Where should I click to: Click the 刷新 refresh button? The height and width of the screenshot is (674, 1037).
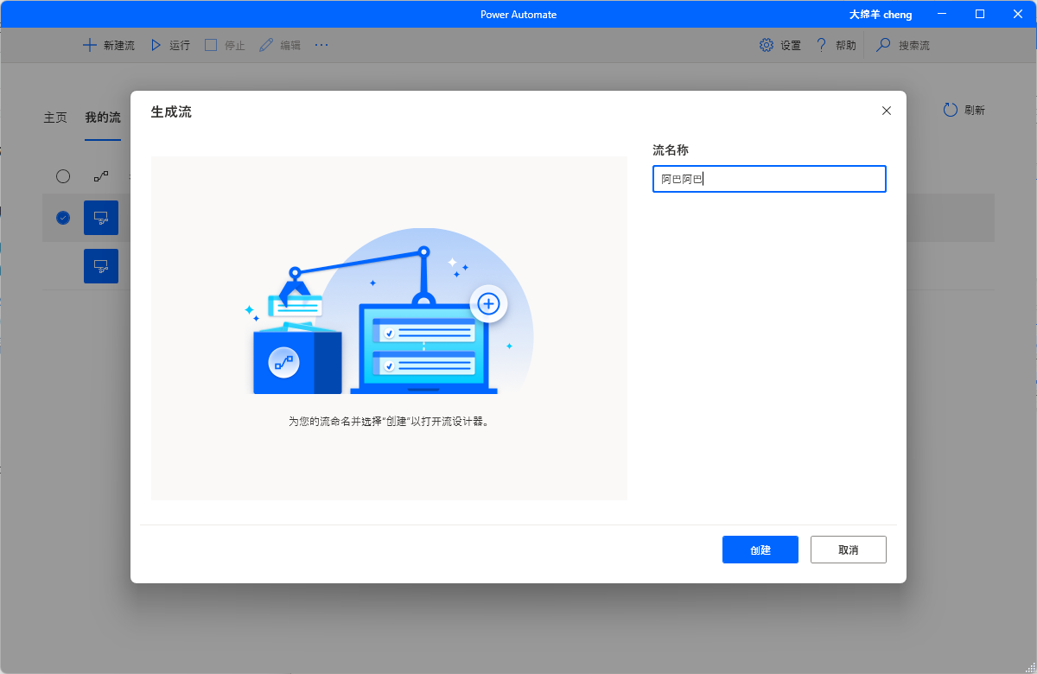coord(964,110)
